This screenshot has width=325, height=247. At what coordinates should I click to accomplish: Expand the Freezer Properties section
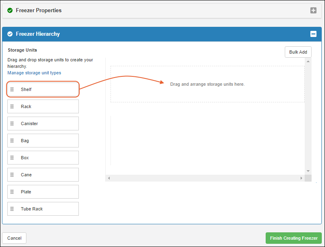(x=313, y=11)
